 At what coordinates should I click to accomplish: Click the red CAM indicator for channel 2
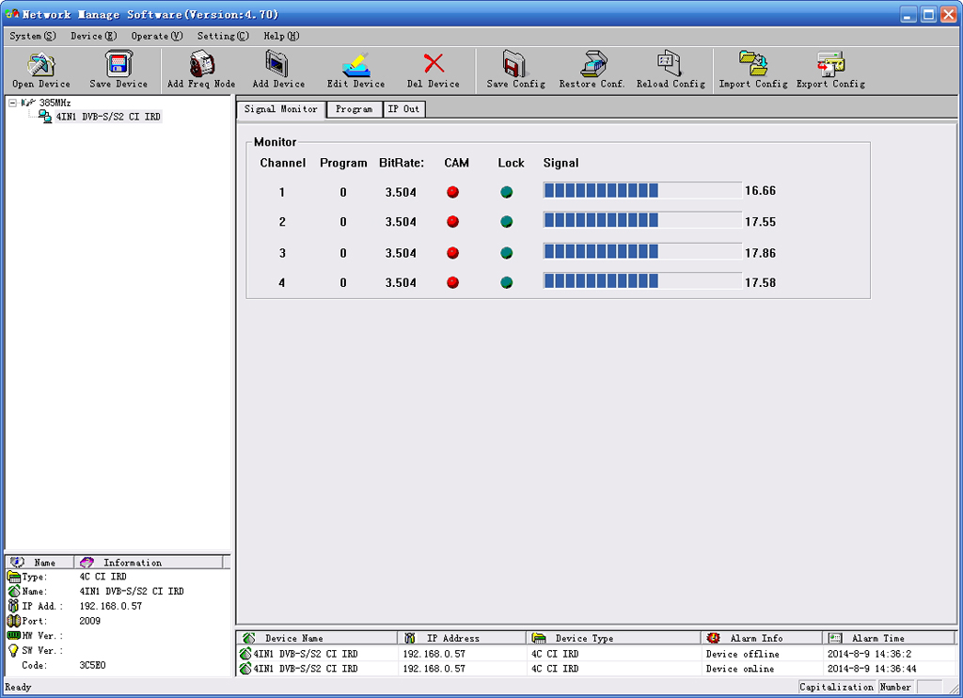(x=452, y=222)
